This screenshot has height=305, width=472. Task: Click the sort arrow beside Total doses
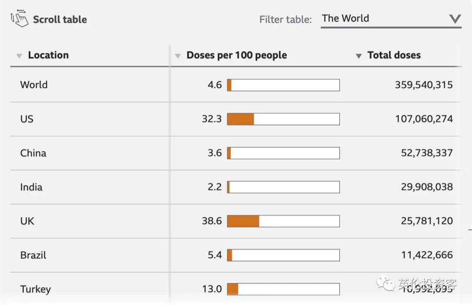click(358, 56)
